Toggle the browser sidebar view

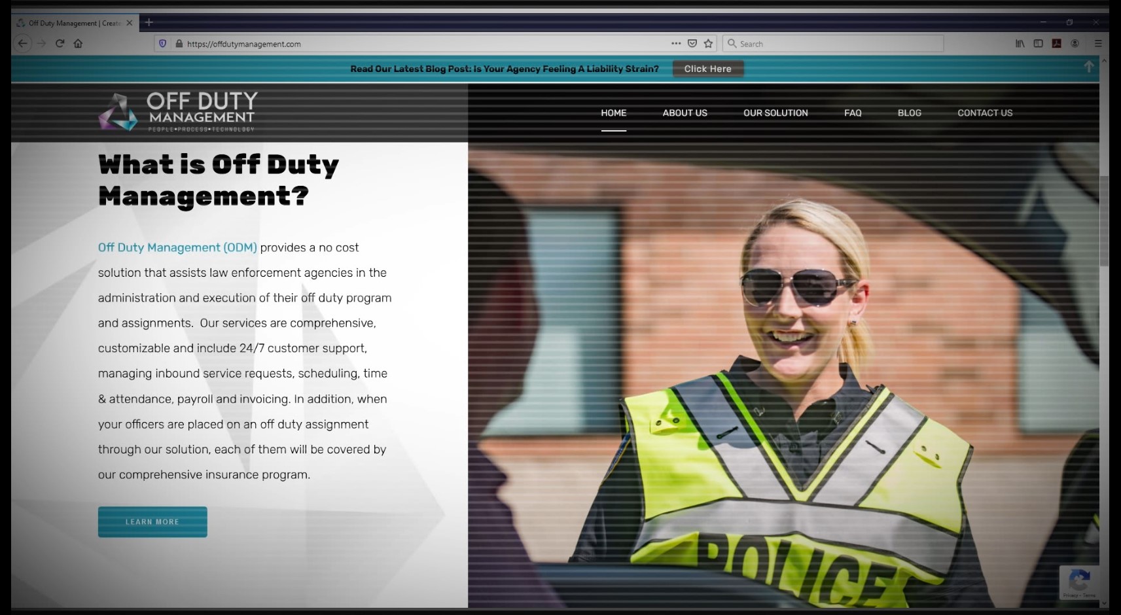(x=1038, y=44)
